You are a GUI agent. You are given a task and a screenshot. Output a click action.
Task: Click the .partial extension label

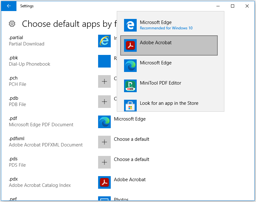(16, 38)
